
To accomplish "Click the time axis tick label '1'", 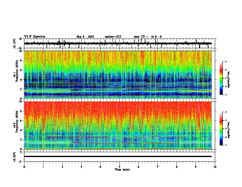I will (x=43, y=167).
